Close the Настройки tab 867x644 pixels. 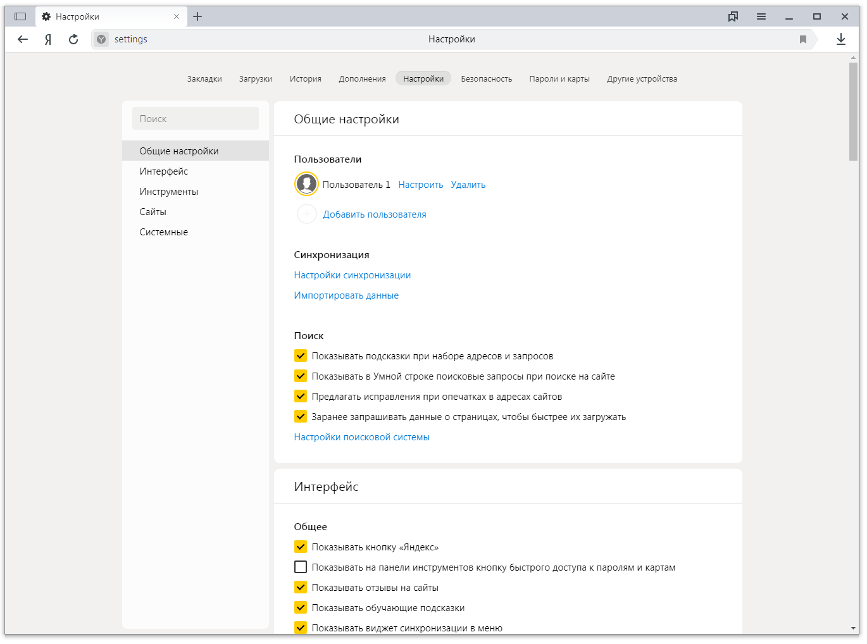[x=177, y=16]
